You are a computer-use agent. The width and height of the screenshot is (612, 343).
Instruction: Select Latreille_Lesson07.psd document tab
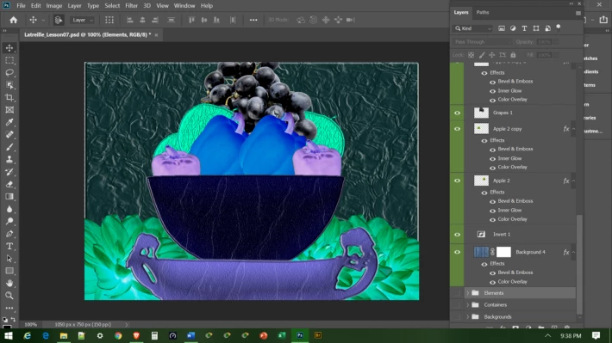(x=87, y=34)
